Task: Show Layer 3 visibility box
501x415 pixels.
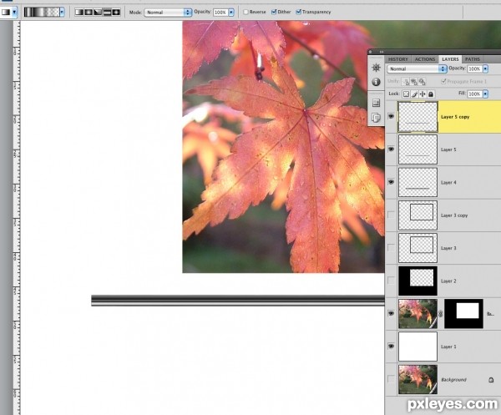Action: pos(391,248)
